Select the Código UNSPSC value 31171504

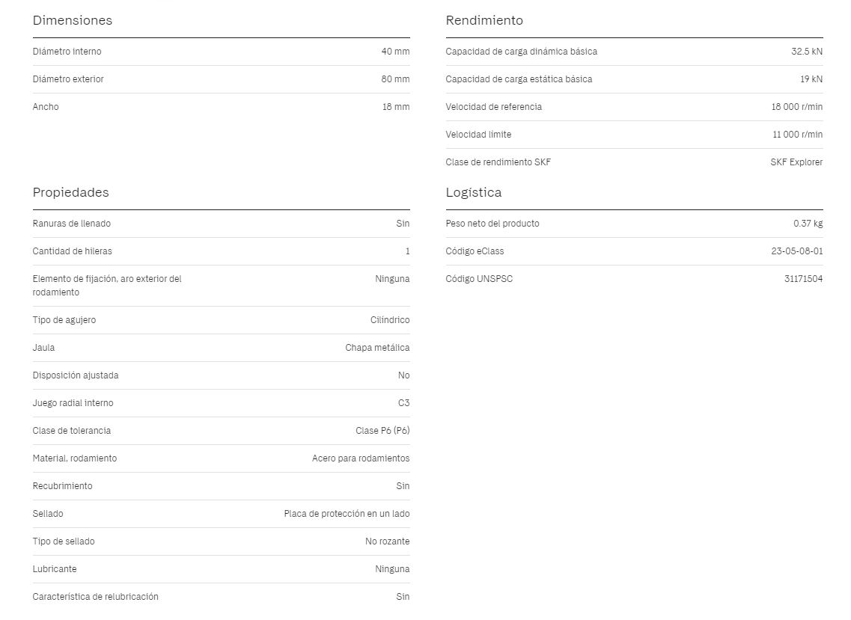(803, 279)
